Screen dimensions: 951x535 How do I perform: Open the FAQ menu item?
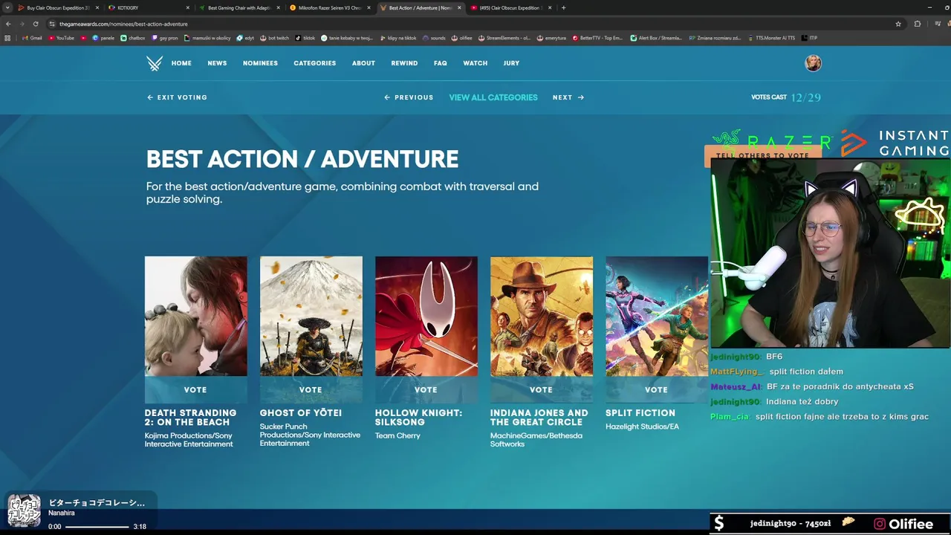pyautogui.click(x=441, y=63)
